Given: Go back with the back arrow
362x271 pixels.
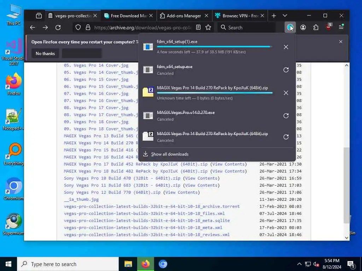Looking at the screenshot, I should (33, 28).
